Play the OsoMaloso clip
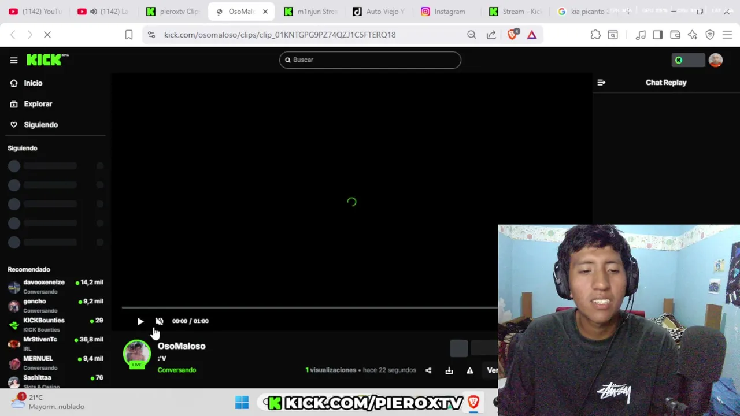This screenshot has width=740, height=416. point(140,321)
